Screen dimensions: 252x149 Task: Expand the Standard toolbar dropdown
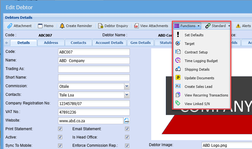pos(229,26)
